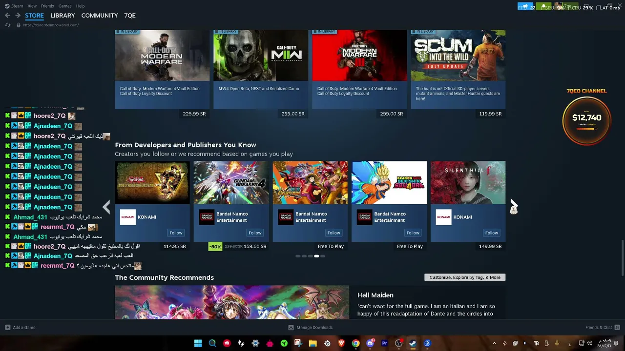
Task: Open the Hell Maiden title link
Action: [375, 295]
